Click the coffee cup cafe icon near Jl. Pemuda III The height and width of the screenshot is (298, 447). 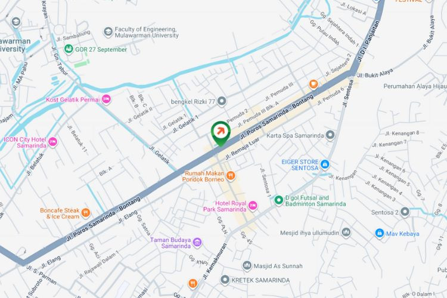[x=313, y=85]
